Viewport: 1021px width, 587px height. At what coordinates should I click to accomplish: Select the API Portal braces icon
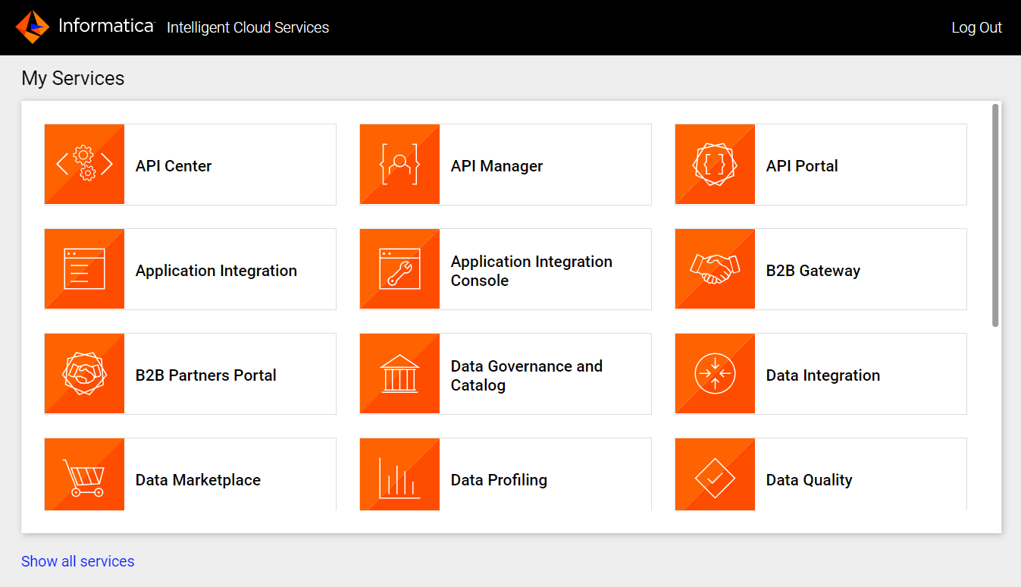point(715,165)
